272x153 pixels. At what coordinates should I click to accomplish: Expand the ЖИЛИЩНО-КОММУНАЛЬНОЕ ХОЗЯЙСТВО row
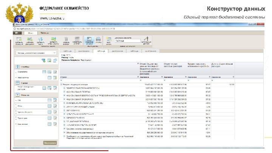point(64,103)
